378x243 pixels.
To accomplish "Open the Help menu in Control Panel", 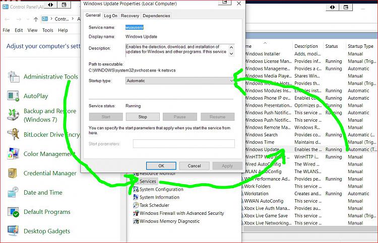I will (x=63, y=30).
